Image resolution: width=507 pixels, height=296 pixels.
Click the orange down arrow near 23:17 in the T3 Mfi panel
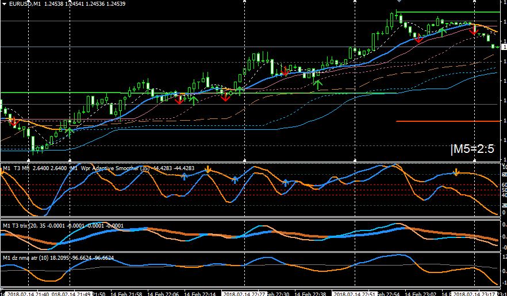[x=456, y=172]
